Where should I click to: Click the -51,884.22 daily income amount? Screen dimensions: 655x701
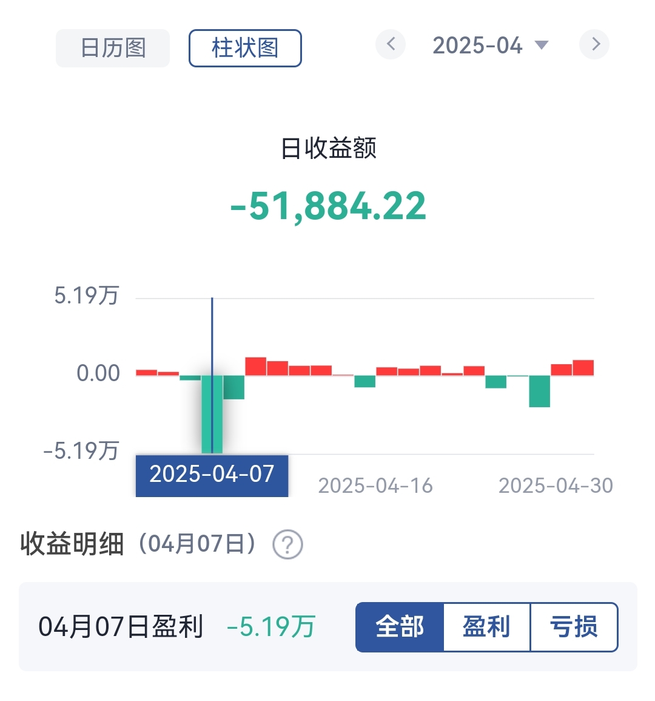(x=328, y=206)
